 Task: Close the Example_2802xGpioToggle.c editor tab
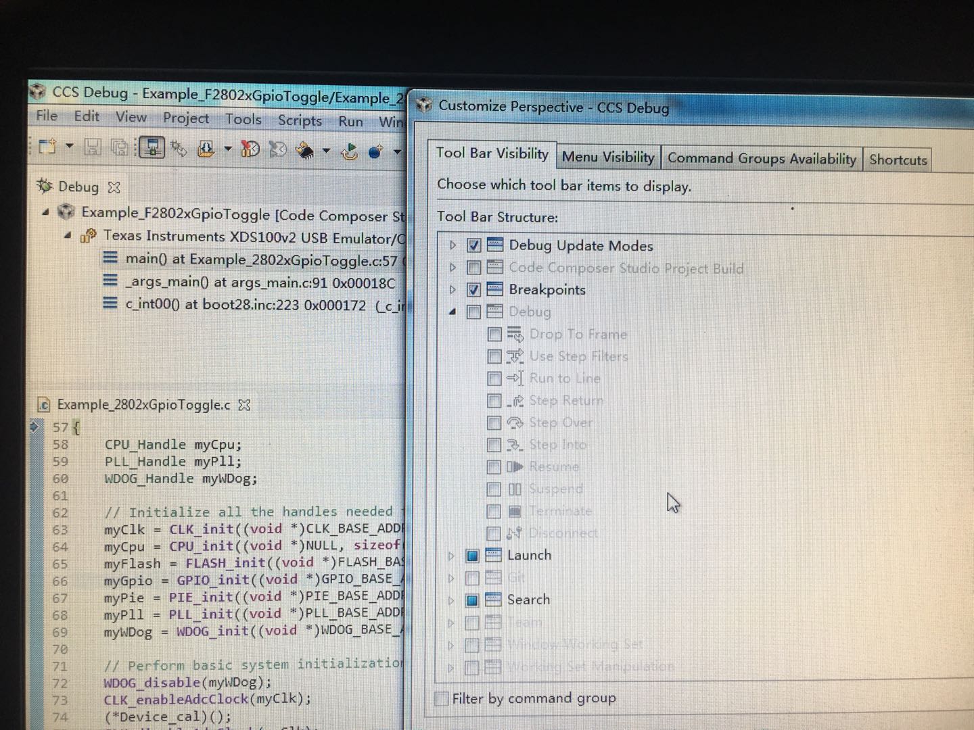tap(245, 405)
